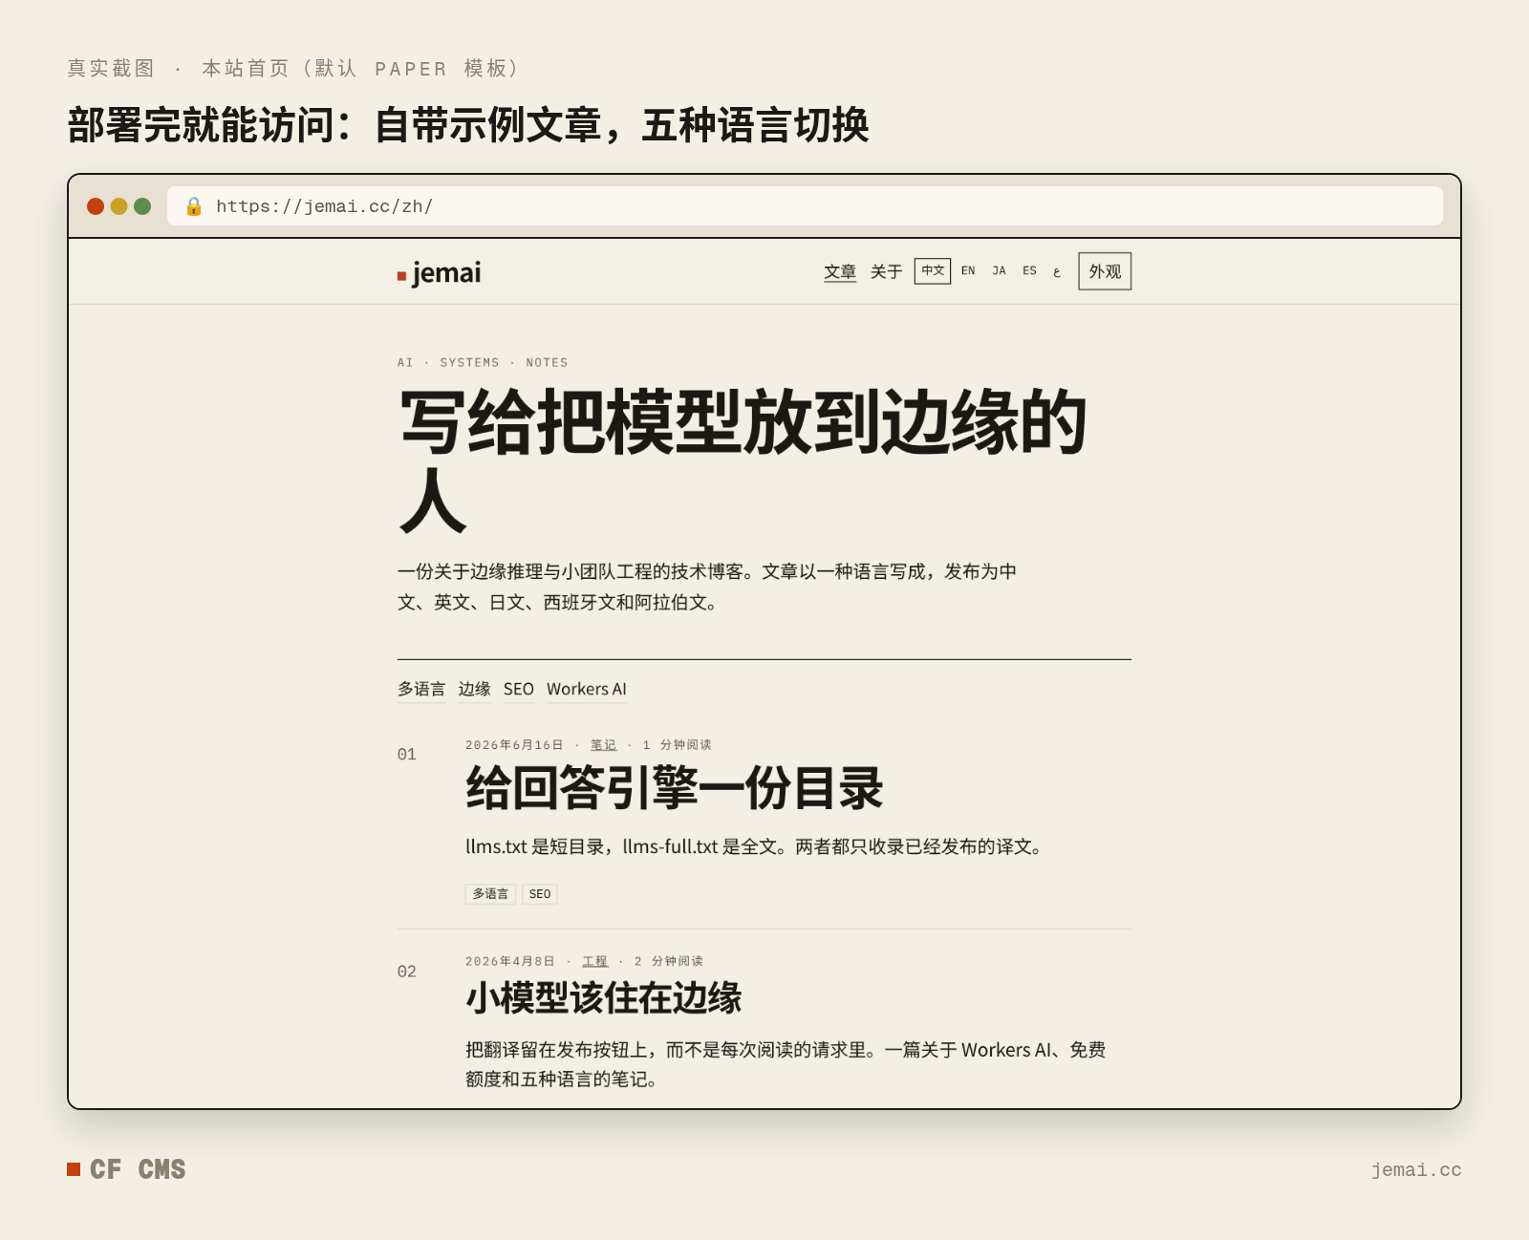1529x1240 pixels.
Task: Filter by the Workers AI topic link
Action: tap(587, 690)
